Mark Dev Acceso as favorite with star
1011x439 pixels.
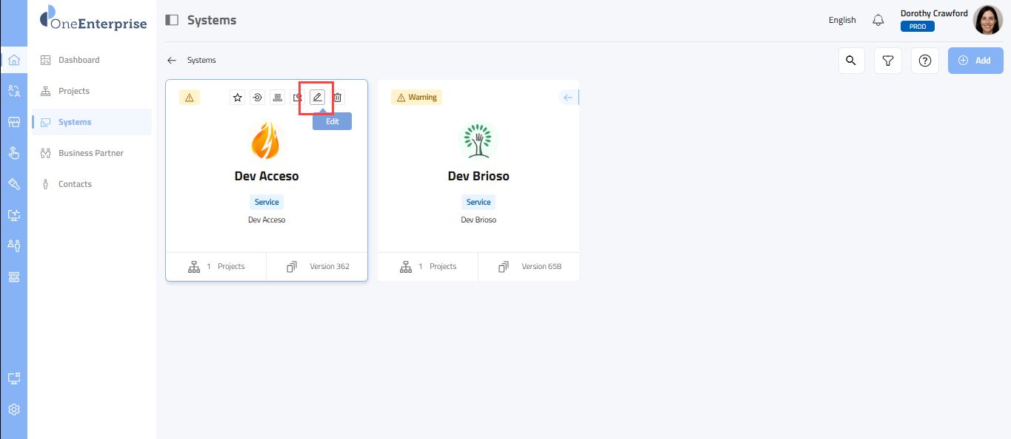(x=237, y=98)
